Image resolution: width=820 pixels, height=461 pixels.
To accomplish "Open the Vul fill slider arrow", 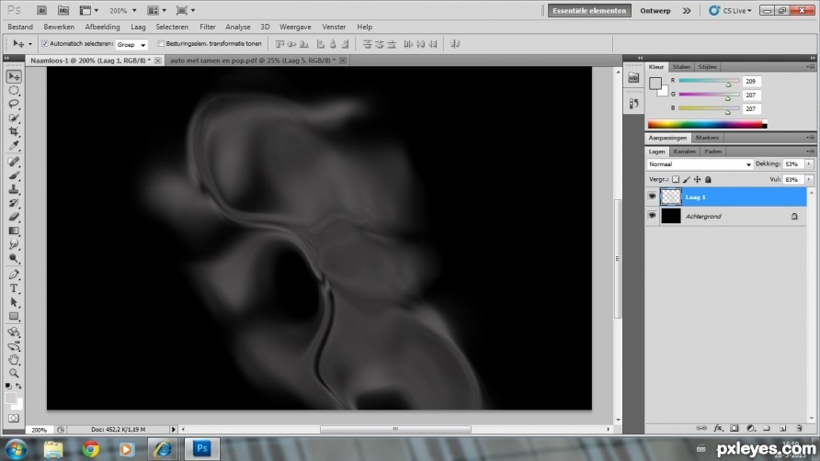I will click(809, 179).
